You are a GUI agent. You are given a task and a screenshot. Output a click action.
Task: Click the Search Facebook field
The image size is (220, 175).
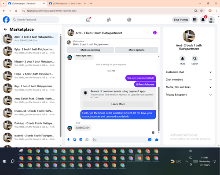click(x=35, y=20)
